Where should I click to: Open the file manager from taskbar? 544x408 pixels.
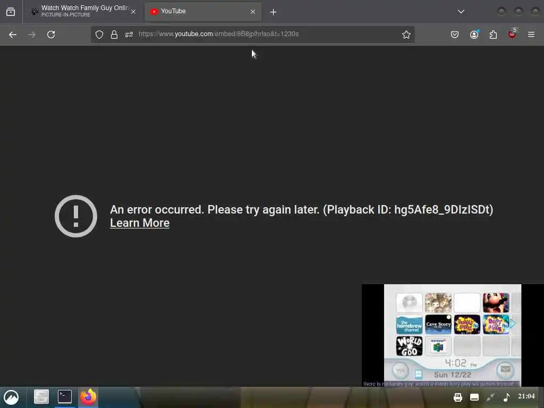click(x=41, y=397)
